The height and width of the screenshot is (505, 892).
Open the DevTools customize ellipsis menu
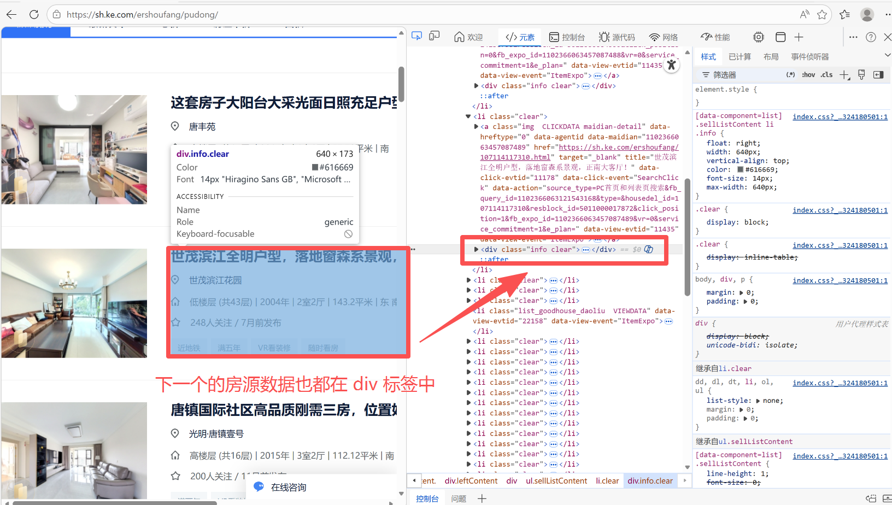click(853, 37)
